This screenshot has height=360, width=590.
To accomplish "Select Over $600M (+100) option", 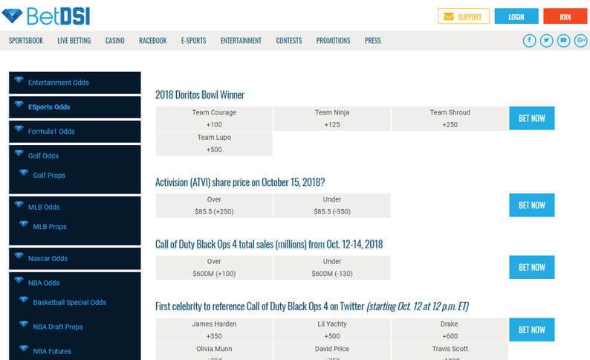I will pyautogui.click(x=214, y=268).
